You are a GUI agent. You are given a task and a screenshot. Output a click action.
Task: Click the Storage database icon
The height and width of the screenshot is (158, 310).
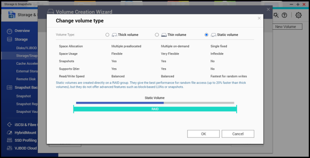click(9, 39)
